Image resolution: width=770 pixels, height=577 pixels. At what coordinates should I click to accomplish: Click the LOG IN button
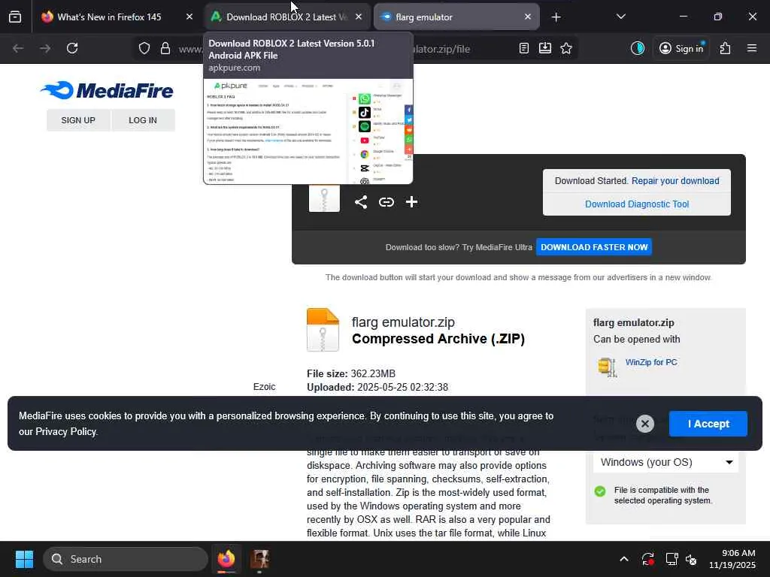[x=143, y=120]
